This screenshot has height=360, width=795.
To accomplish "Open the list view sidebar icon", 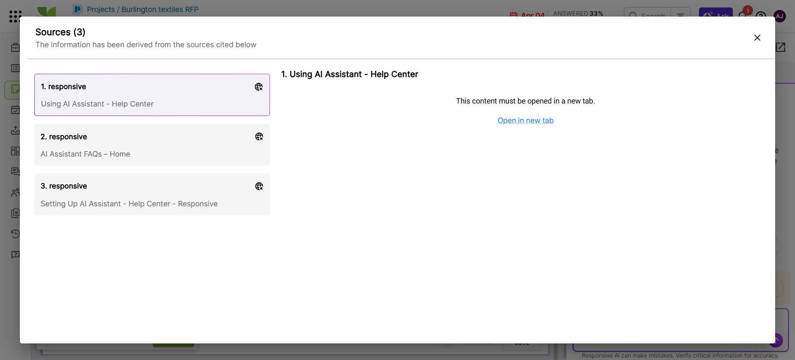I will point(15,68).
